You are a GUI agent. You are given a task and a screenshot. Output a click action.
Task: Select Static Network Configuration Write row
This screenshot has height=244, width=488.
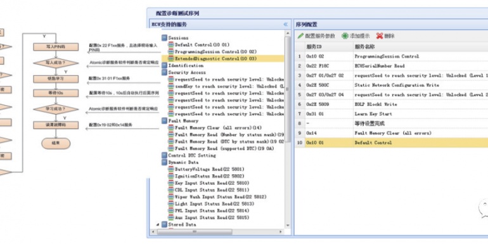tap(392, 85)
